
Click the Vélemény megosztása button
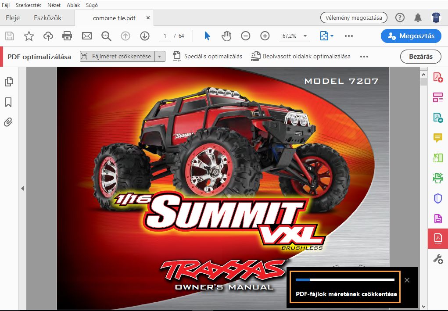pos(354,18)
